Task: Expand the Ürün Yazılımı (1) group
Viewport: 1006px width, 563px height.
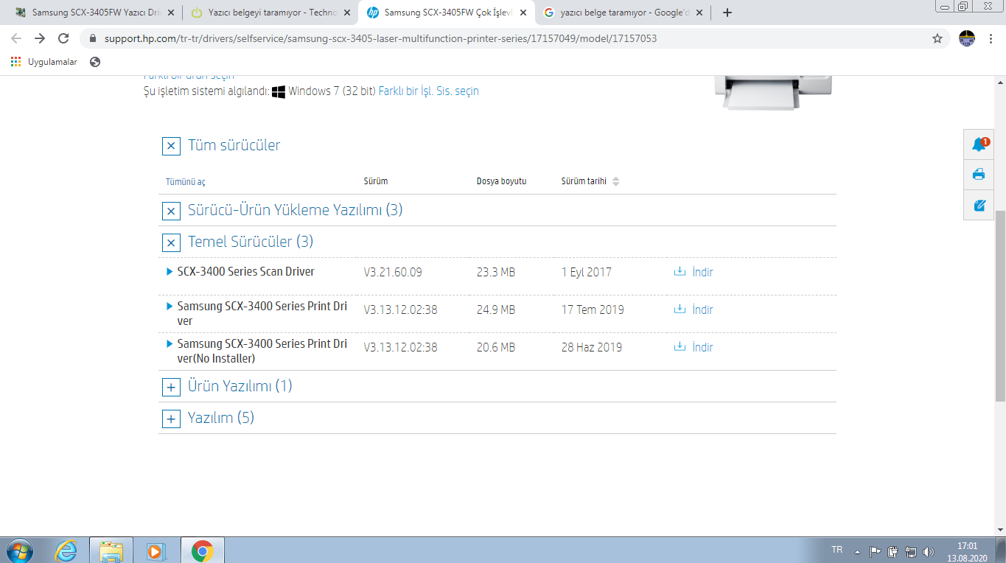Action: (171, 388)
